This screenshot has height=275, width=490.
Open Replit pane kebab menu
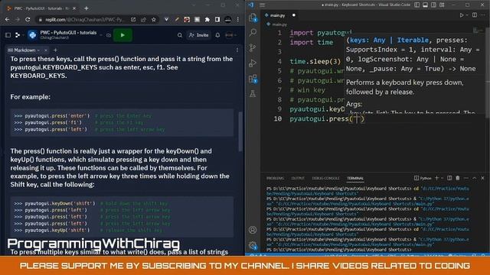coord(237,50)
